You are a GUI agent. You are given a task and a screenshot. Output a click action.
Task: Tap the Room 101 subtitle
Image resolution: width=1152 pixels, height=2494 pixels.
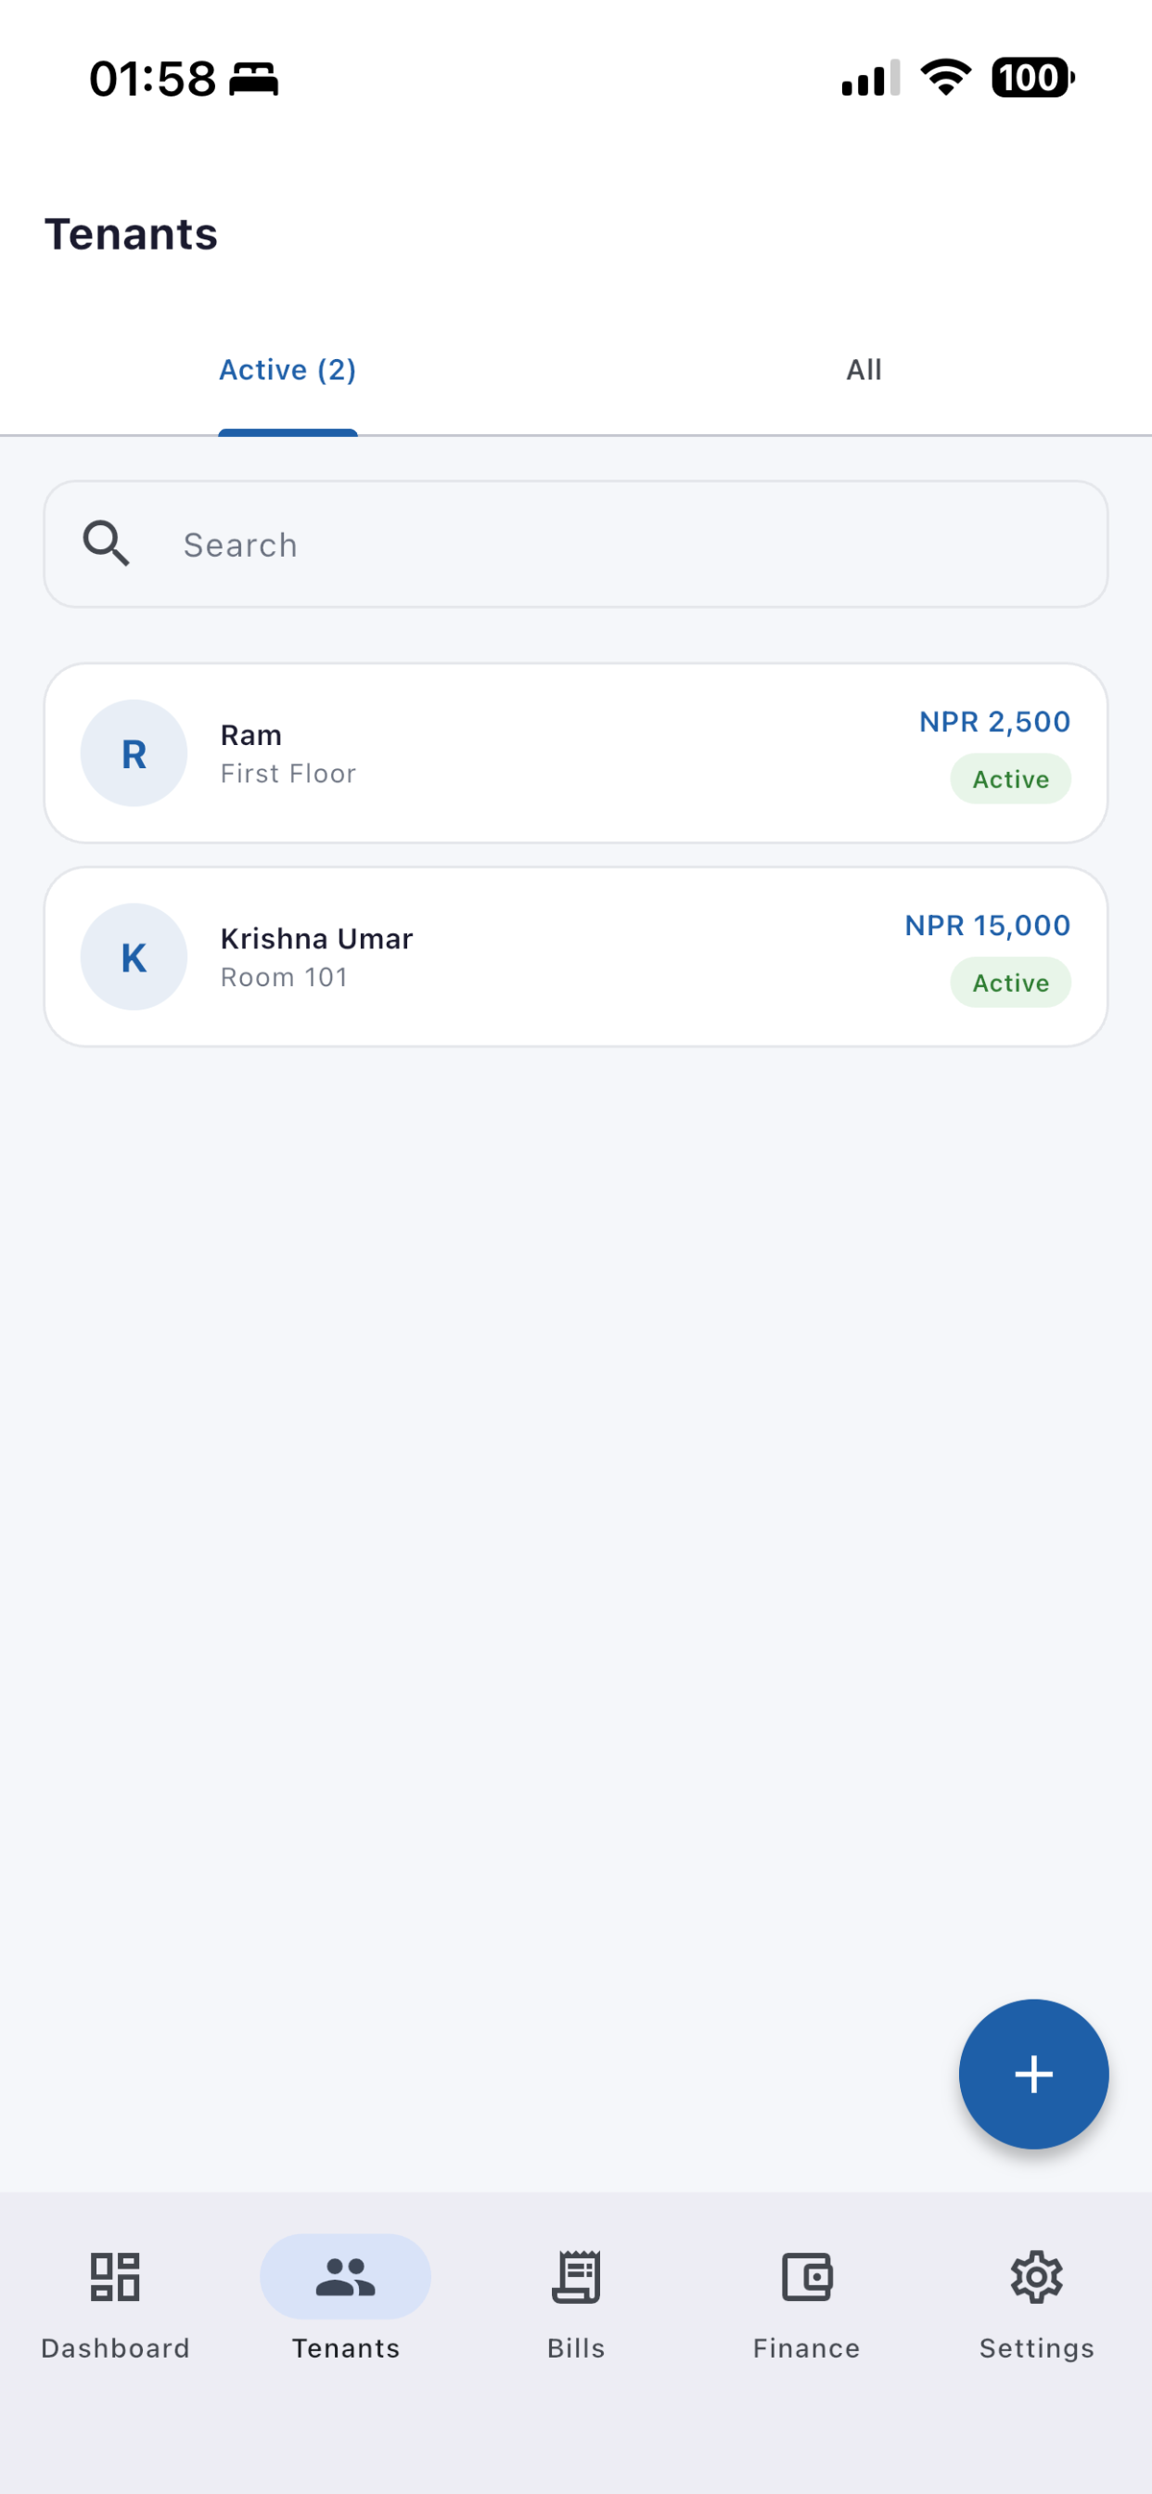[x=284, y=977]
